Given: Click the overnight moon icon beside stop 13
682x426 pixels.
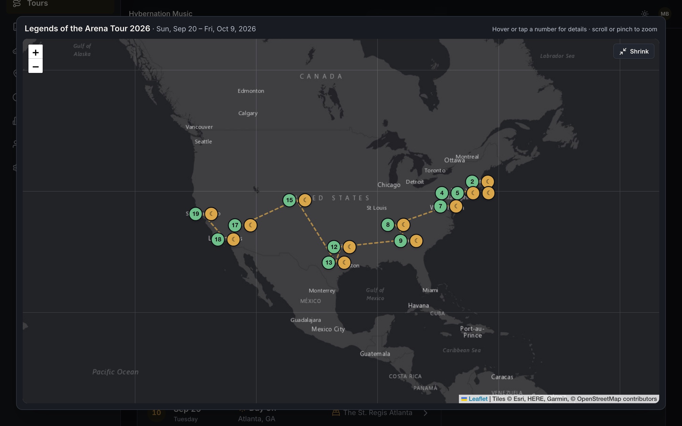Looking at the screenshot, I should tap(344, 263).
